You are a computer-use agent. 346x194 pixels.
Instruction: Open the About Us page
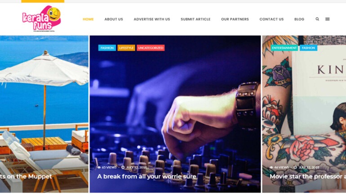[114, 19]
